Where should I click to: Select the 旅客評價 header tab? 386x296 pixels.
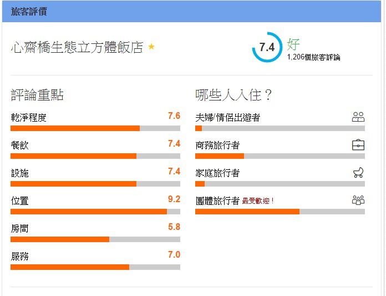click(29, 12)
